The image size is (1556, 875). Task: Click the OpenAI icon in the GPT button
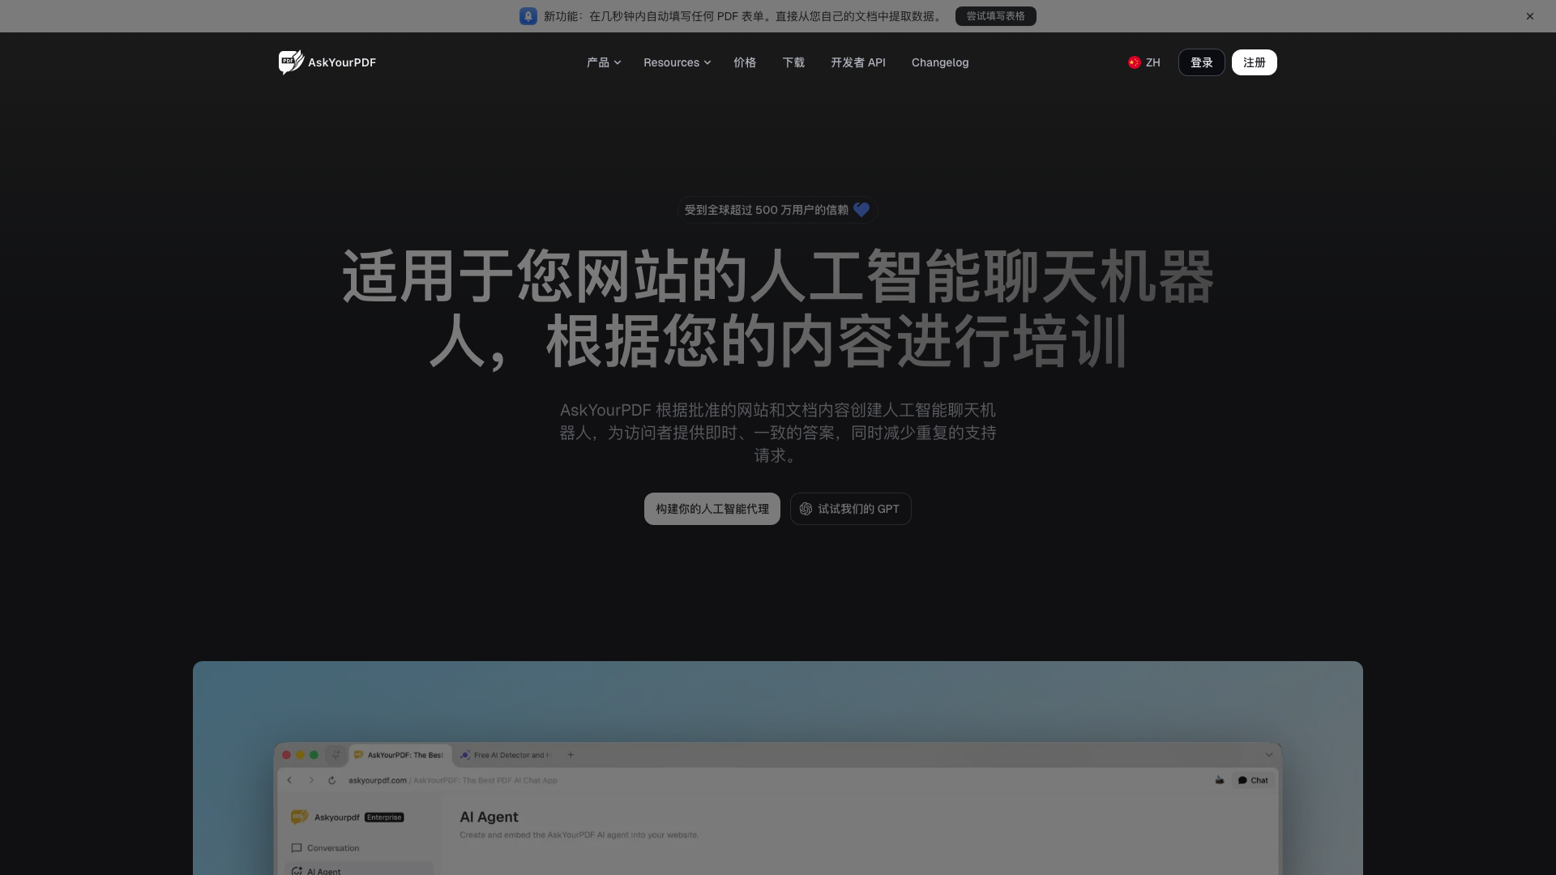[x=806, y=509]
